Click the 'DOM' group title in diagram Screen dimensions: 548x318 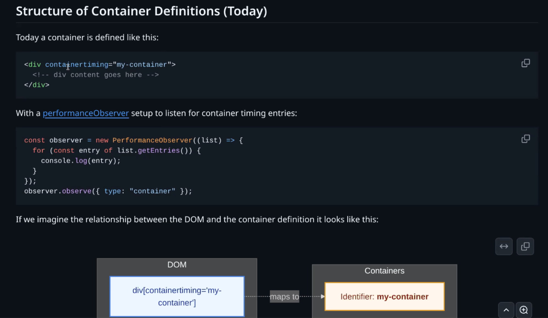177,265
